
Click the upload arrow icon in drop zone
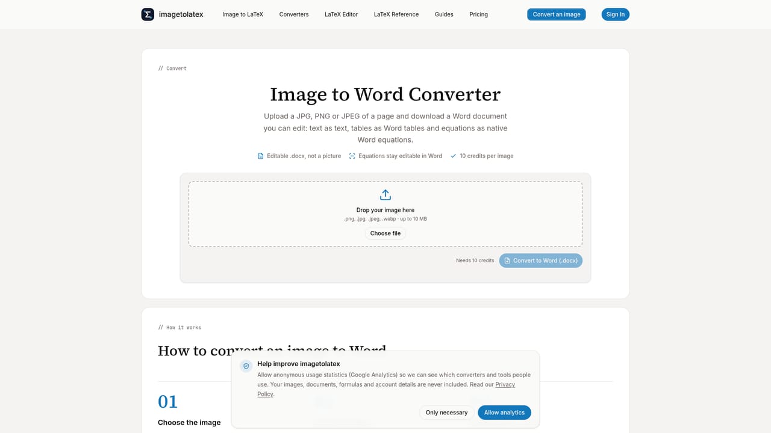(x=385, y=195)
